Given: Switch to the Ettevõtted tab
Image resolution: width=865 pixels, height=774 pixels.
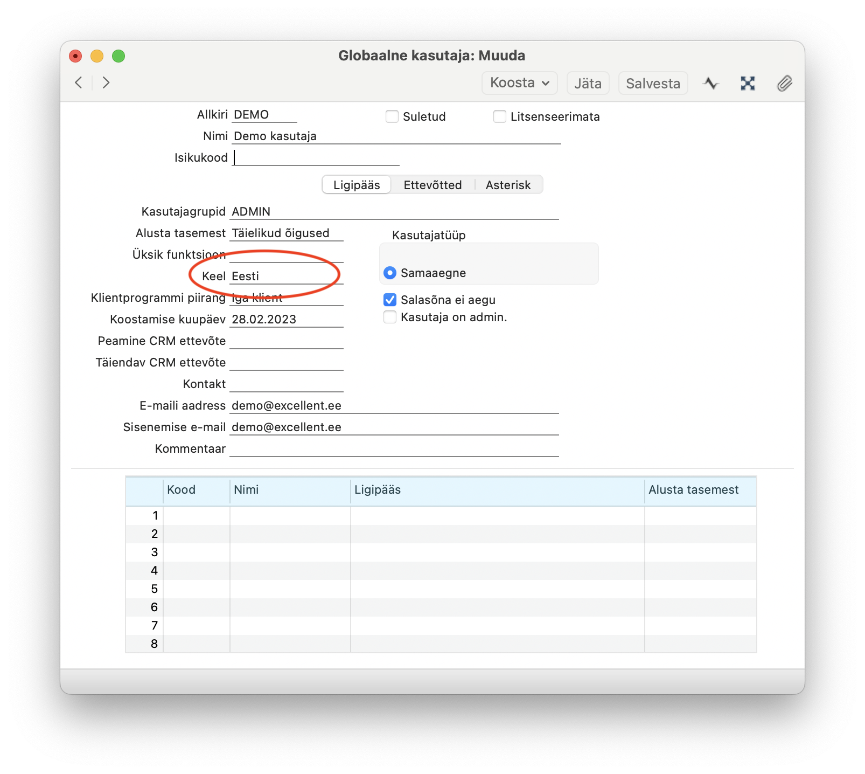Looking at the screenshot, I should click(x=433, y=185).
